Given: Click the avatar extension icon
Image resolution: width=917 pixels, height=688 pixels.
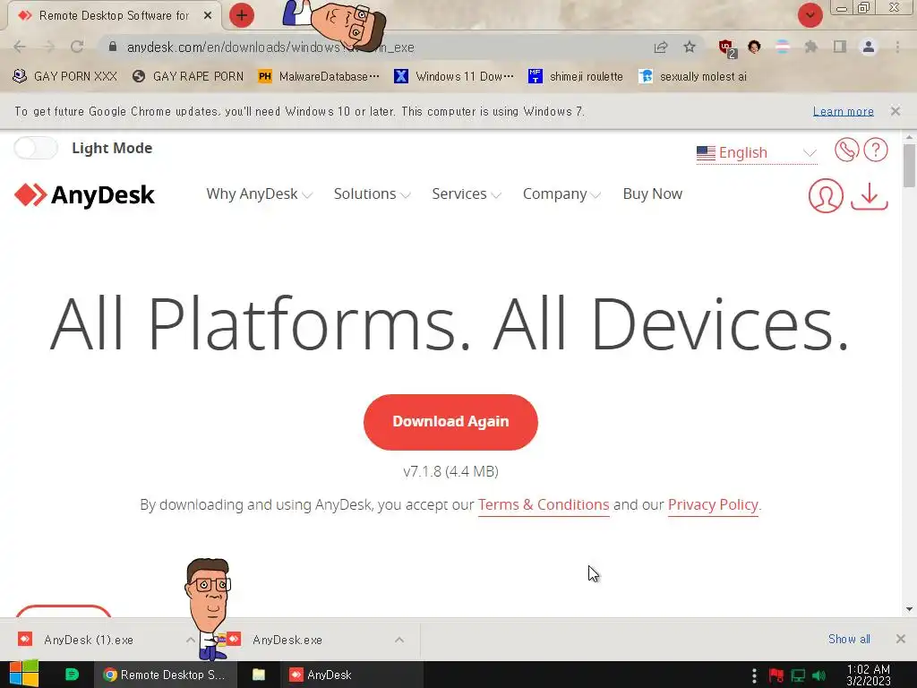Looking at the screenshot, I should click(754, 47).
